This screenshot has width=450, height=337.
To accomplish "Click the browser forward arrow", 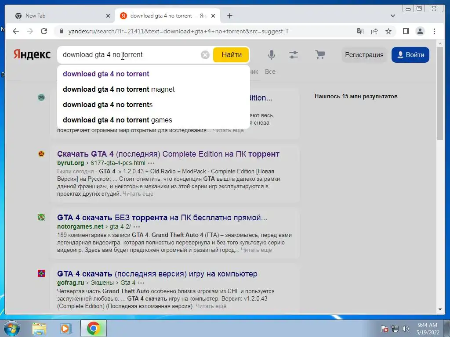I will click(30, 31).
